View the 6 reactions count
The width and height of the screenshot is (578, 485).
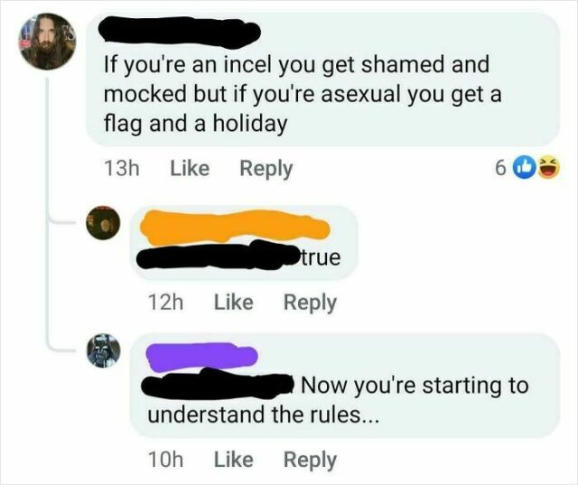click(x=499, y=169)
